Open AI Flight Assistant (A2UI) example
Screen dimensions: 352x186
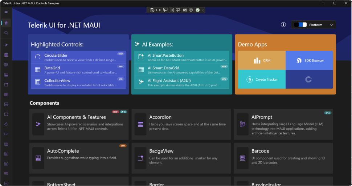(x=181, y=82)
